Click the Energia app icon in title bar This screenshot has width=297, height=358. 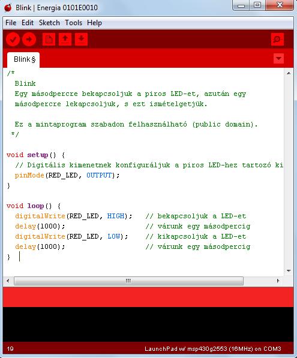[x=8, y=8]
